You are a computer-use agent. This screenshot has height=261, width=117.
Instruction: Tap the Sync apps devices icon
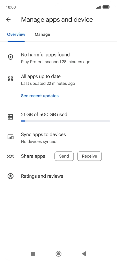click(10, 137)
